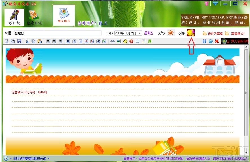Pause the background music
Screen dimensions: 250x162
pos(204,41)
